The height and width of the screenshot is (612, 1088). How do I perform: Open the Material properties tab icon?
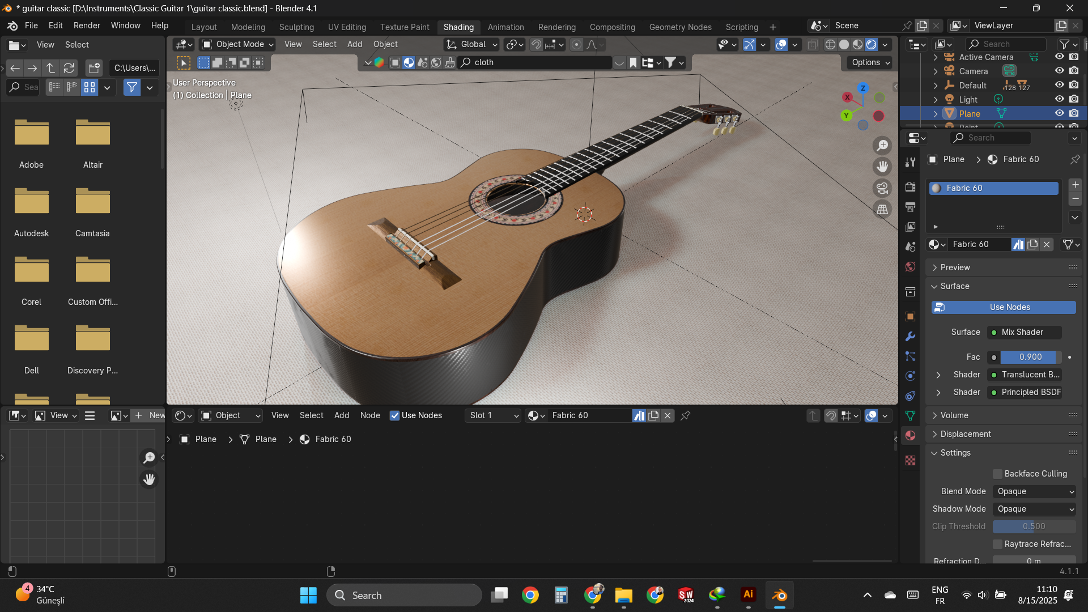pyautogui.click(x=911, y=435)
